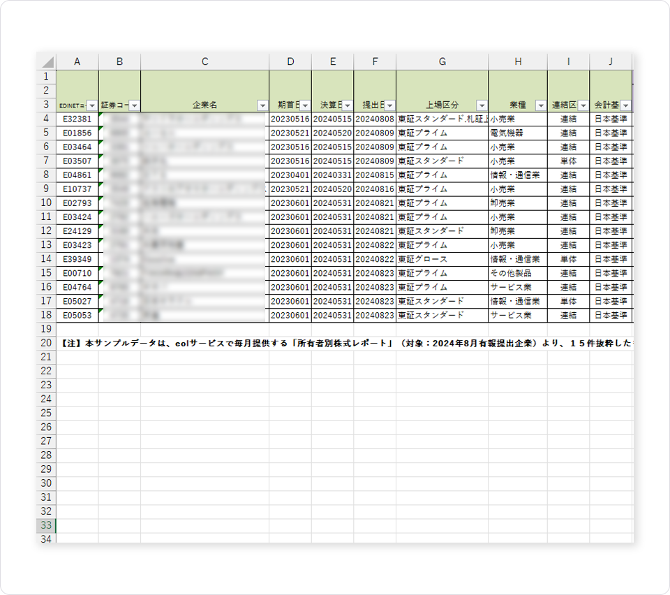Open the 証券コード column filter dropdown
Viewport: 670px width, 595px height.
point(135,105)
